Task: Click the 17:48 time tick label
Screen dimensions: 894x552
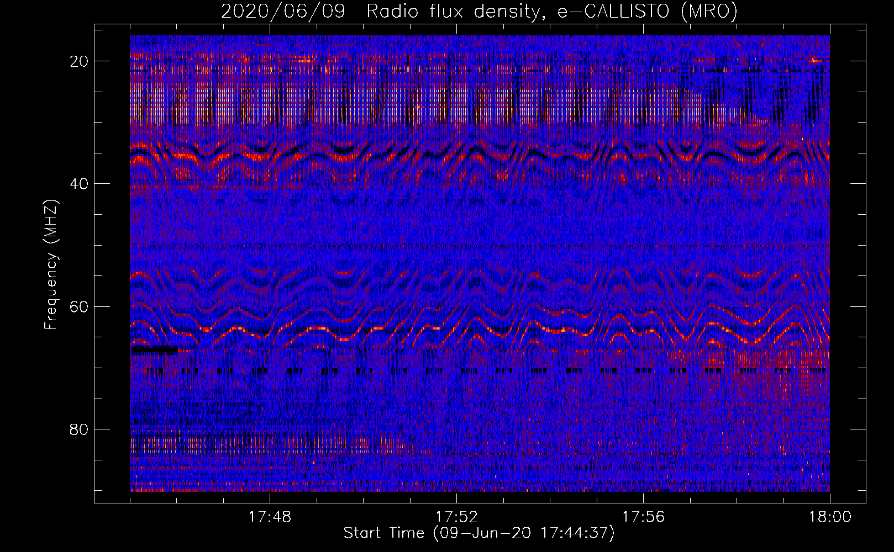Action: [270, 517]
